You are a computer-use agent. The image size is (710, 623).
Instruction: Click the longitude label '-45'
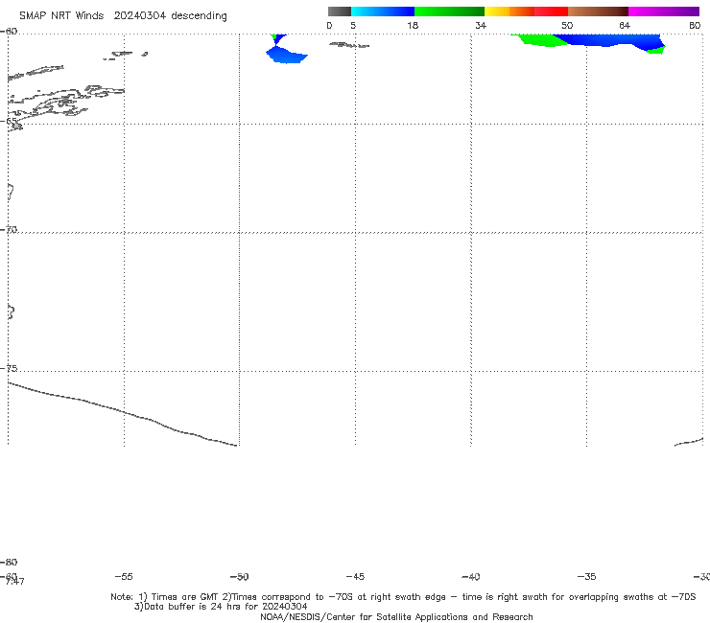[x=355, y=576]
